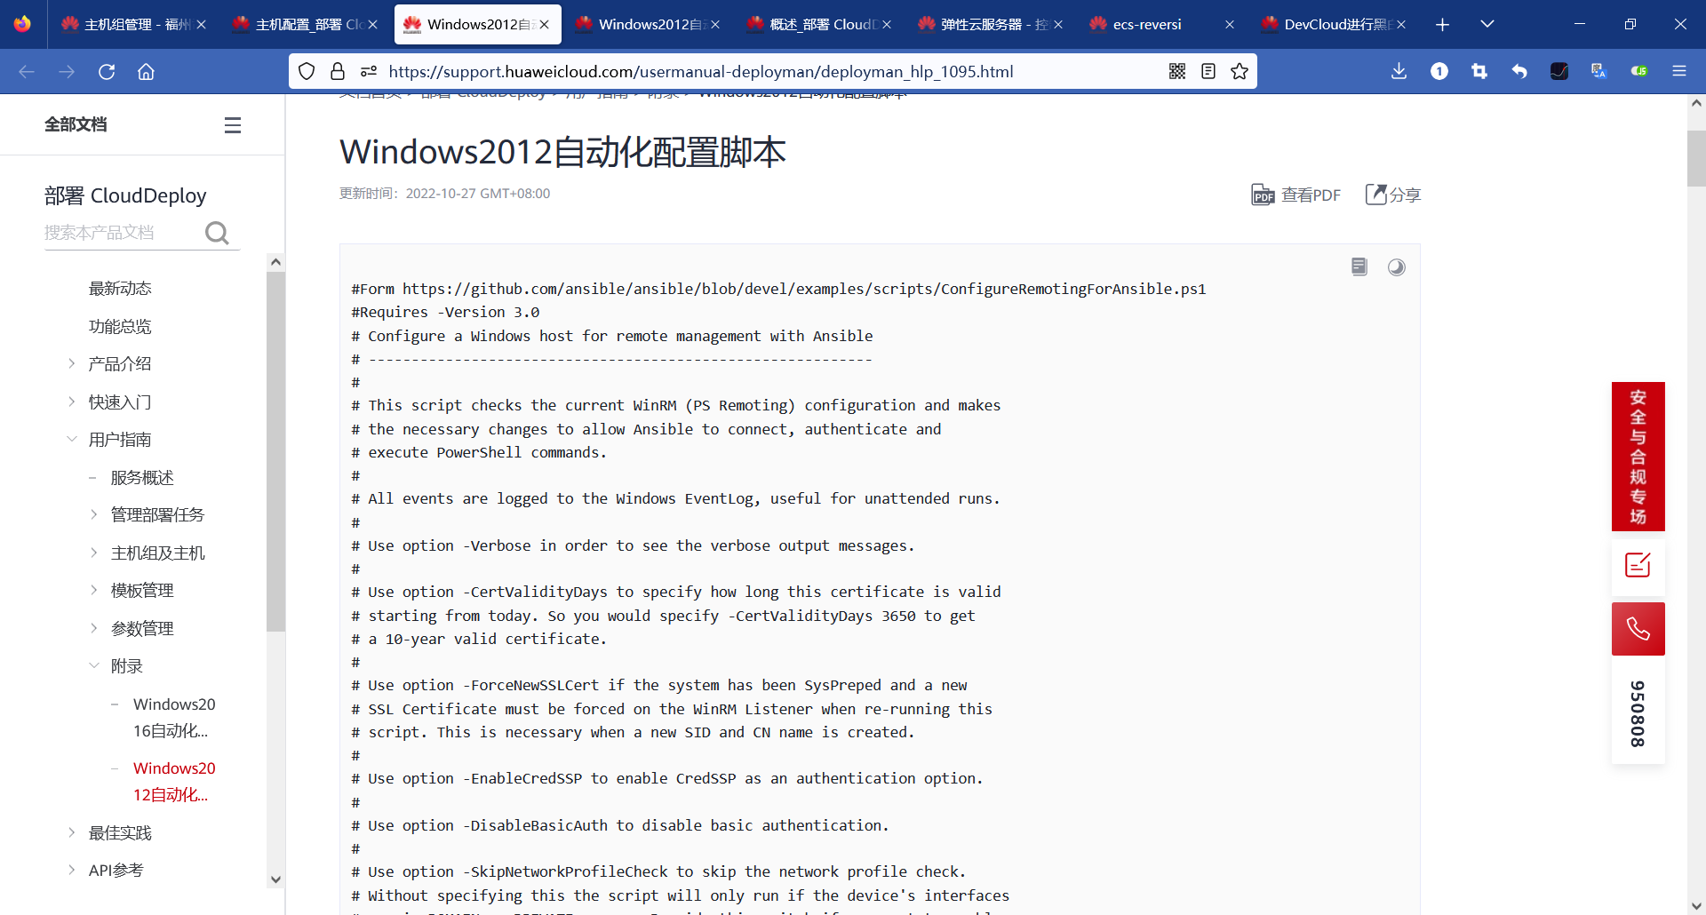
Task: Click the tracking protection shield icon
Action: tap(306, 71)
